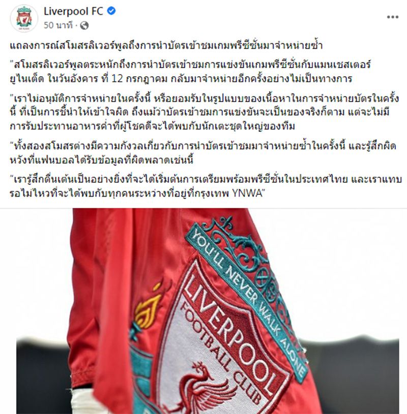Click the headline line starting 'แถลงการณ์สโมสรลิเวอร์พูล'
The height and width of the screenshot is (414, 407).
click(x=166, y=45)
